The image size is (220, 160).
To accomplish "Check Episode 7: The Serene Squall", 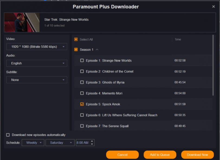I will click(82, 126).
